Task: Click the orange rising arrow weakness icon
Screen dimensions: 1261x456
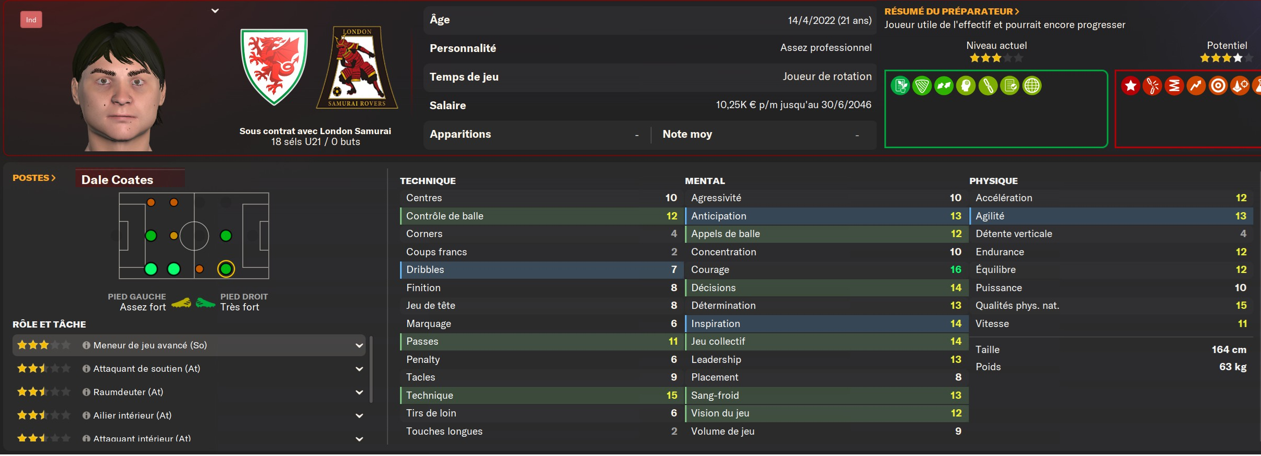Action: pyautogui.click(x=1196, y=86)
